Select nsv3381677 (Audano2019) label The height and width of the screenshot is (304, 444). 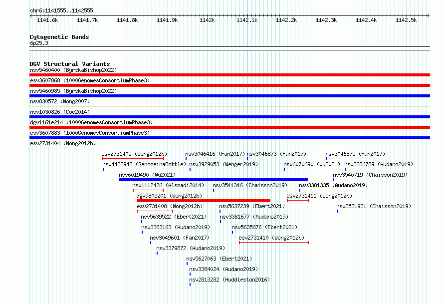tap(254, 217)
